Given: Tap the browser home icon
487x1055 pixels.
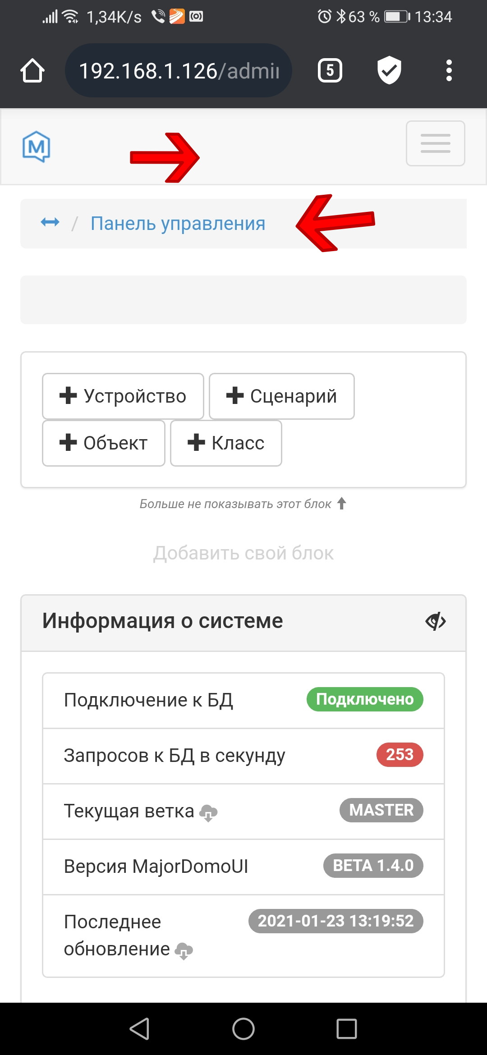Looking at the screenshot, I should (x=32, y=70).
